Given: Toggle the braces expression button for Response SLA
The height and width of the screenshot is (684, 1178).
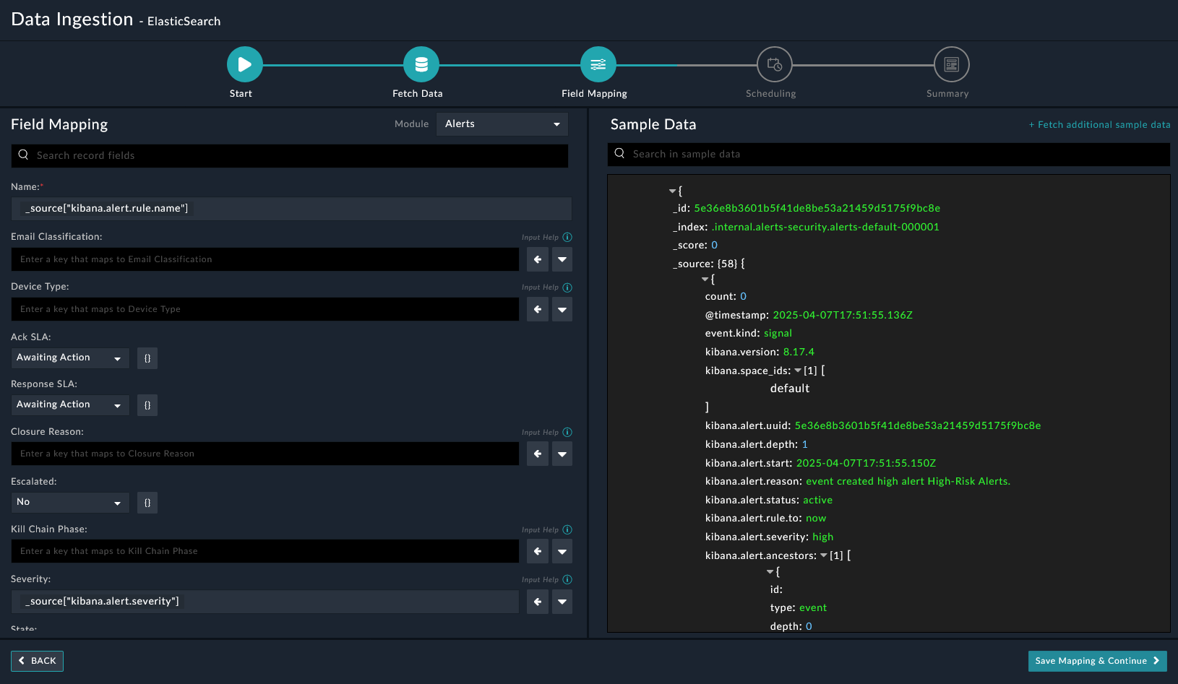Looking at the screenshot, I should [147, 405].
